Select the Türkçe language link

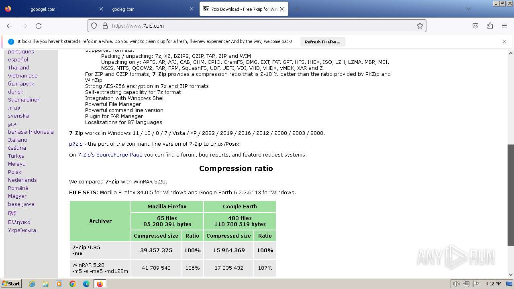coord(16,156)
